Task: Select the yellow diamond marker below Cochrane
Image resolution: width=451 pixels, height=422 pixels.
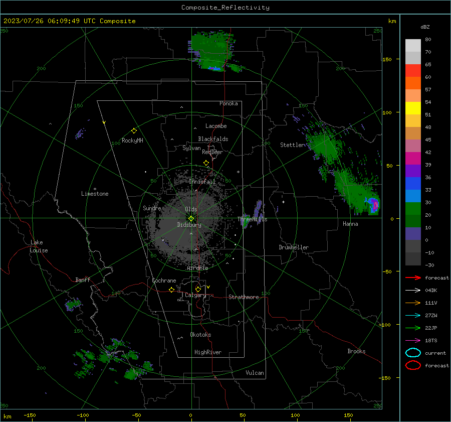Action: click(x=172, y=290)
